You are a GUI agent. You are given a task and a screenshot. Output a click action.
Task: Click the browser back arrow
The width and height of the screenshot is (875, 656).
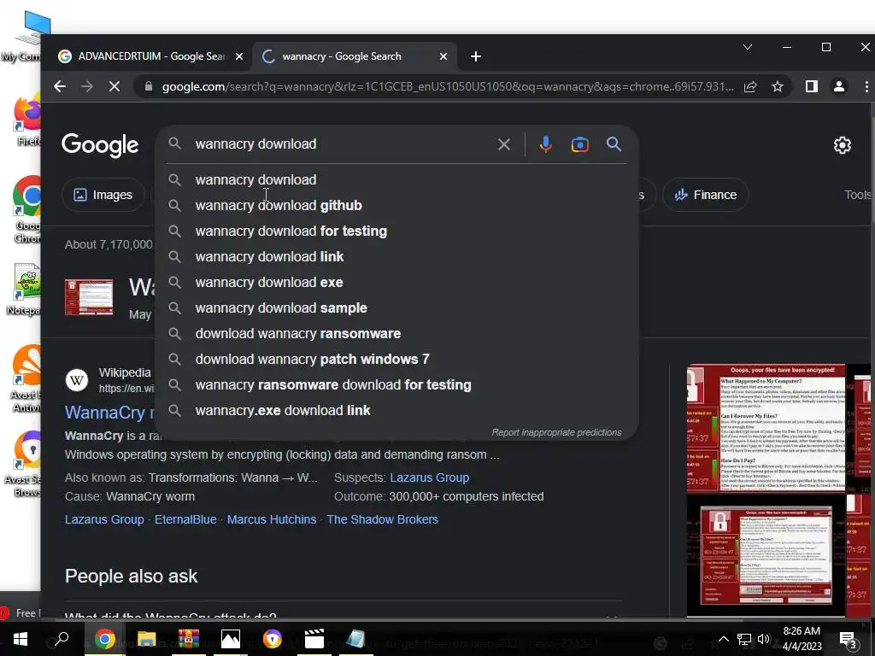[60, 86]
